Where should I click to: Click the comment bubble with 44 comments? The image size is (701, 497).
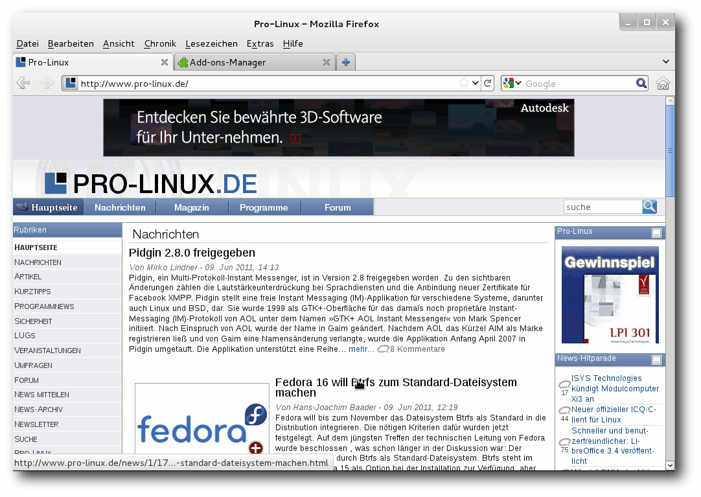565,410
